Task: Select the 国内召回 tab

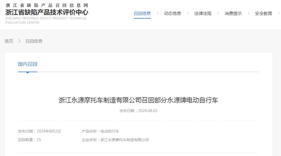Action: [27, 64]
